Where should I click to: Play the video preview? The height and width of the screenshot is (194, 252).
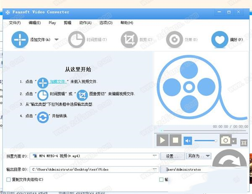coord(163,140)
